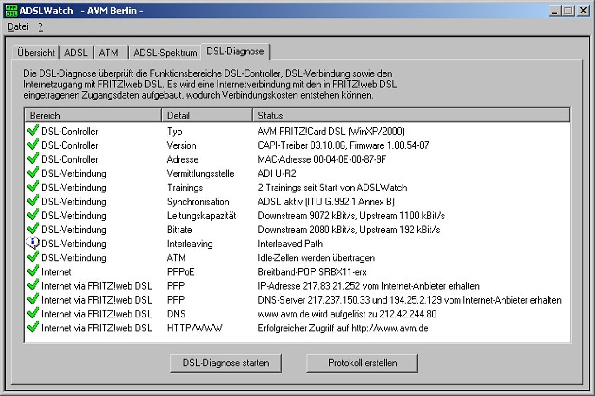The height and width of the screenshot is (396, 595).
Task: Click the 'Internet' Bereich cell of the PPPoE row
Action: [56, 272]
